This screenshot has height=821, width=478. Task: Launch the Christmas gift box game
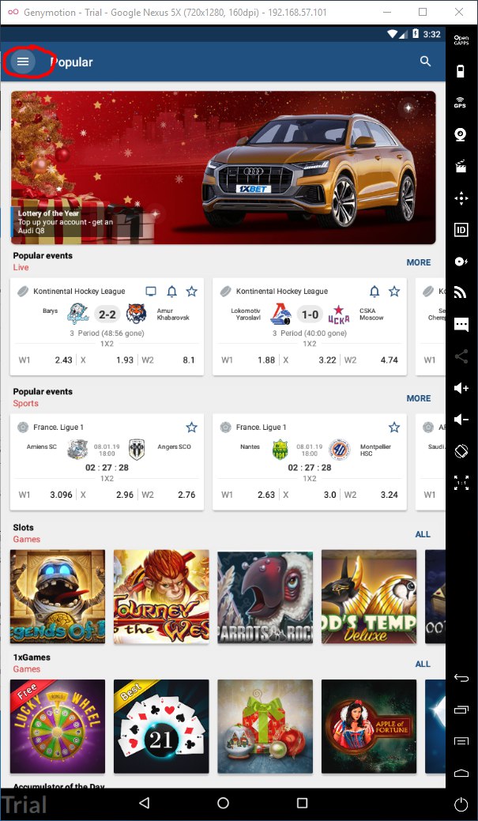pos(265,726)
